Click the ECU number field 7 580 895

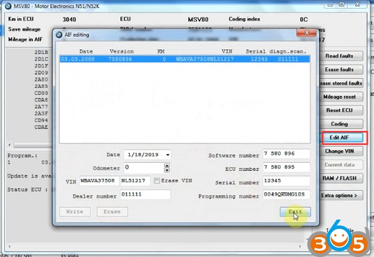[286, 167]
